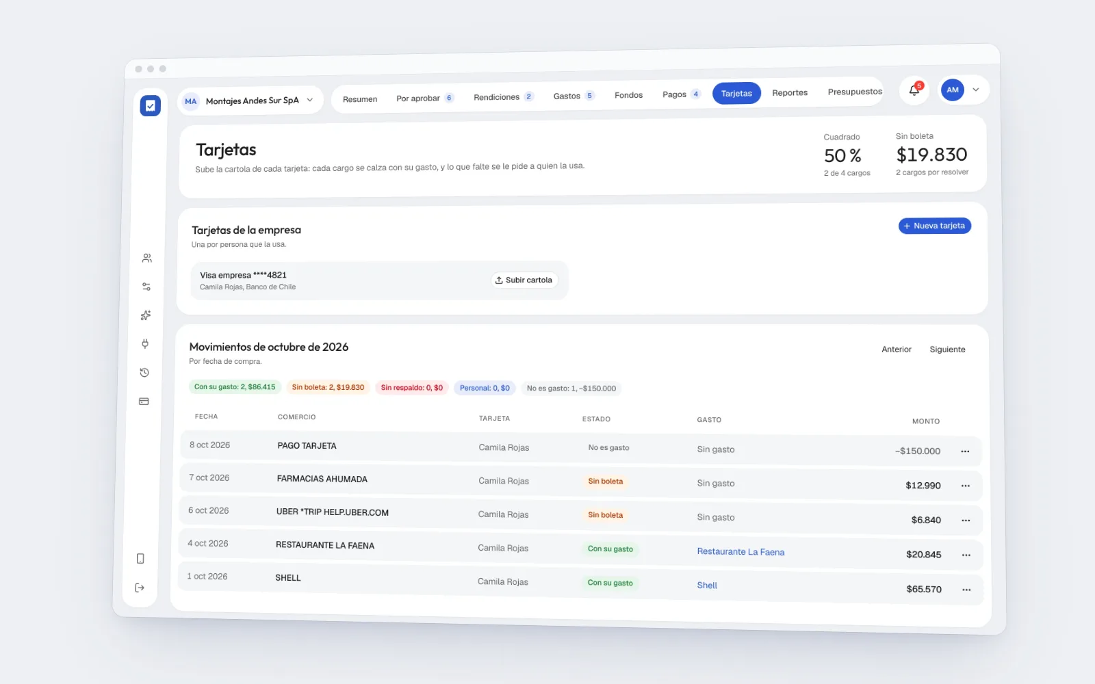
Task: Click Subir cartola for Visa card
Action: [524, 280]
